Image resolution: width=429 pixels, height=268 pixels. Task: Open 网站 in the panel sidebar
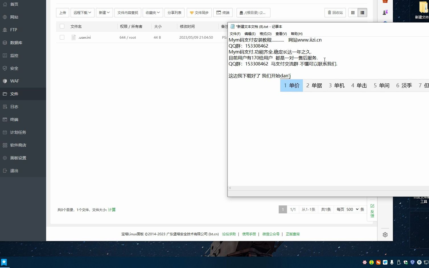pyautogui.click(x=23, y=17)
